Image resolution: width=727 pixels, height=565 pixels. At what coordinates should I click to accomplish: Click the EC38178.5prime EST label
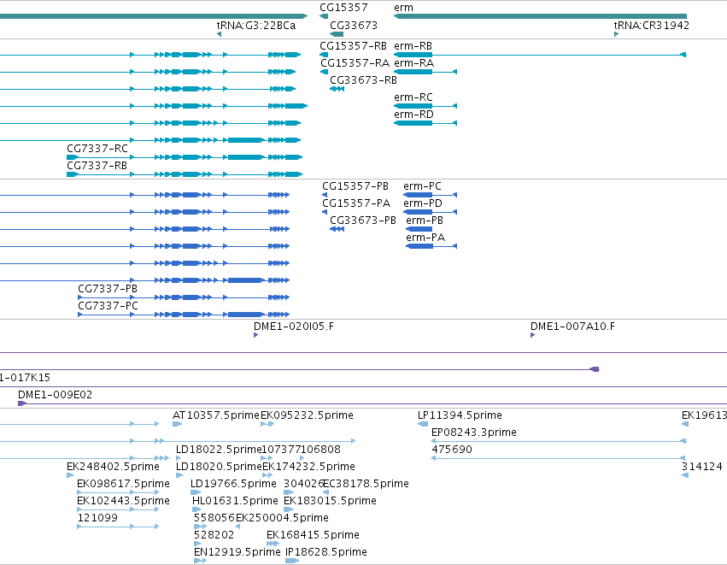click(x=366, y=484)
